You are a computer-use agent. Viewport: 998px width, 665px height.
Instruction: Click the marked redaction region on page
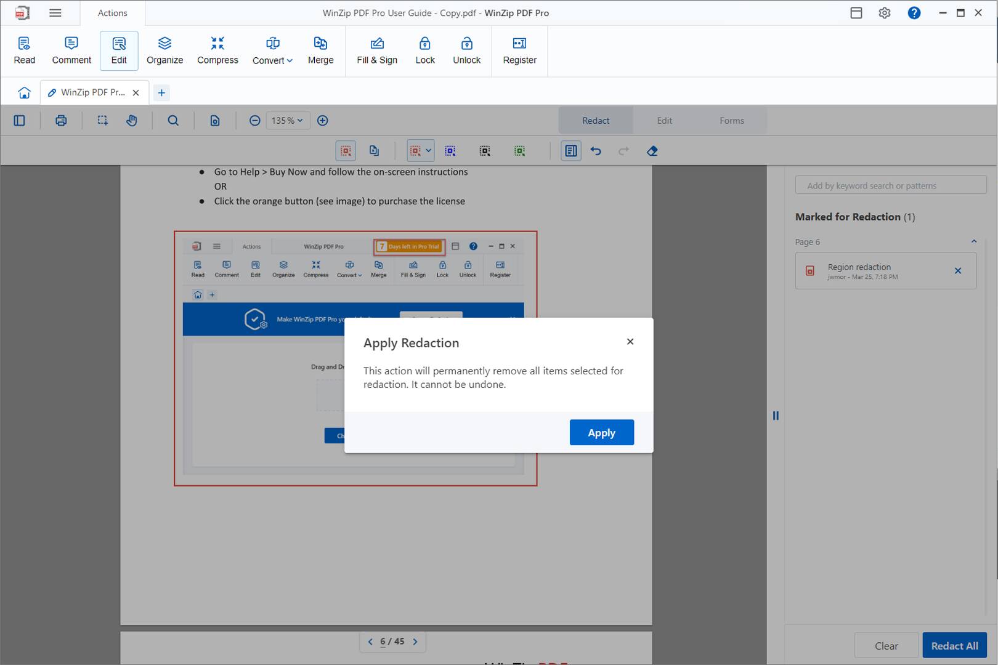click(355, 358)
